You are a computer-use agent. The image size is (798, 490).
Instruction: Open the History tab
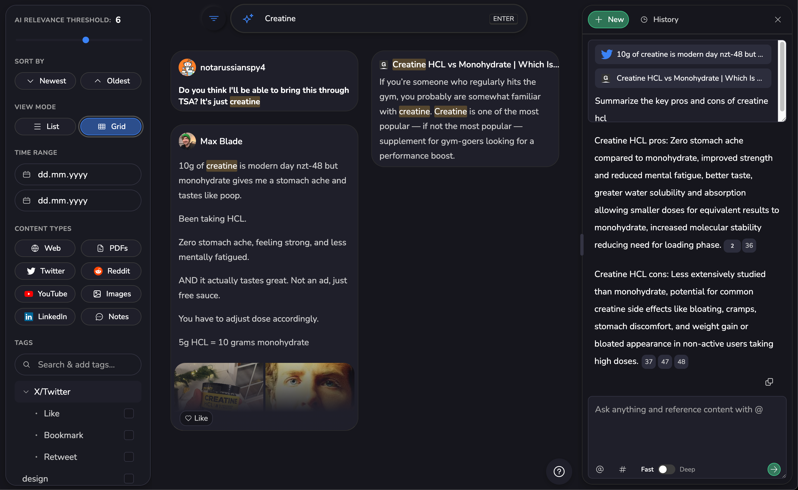coord(659,20)
